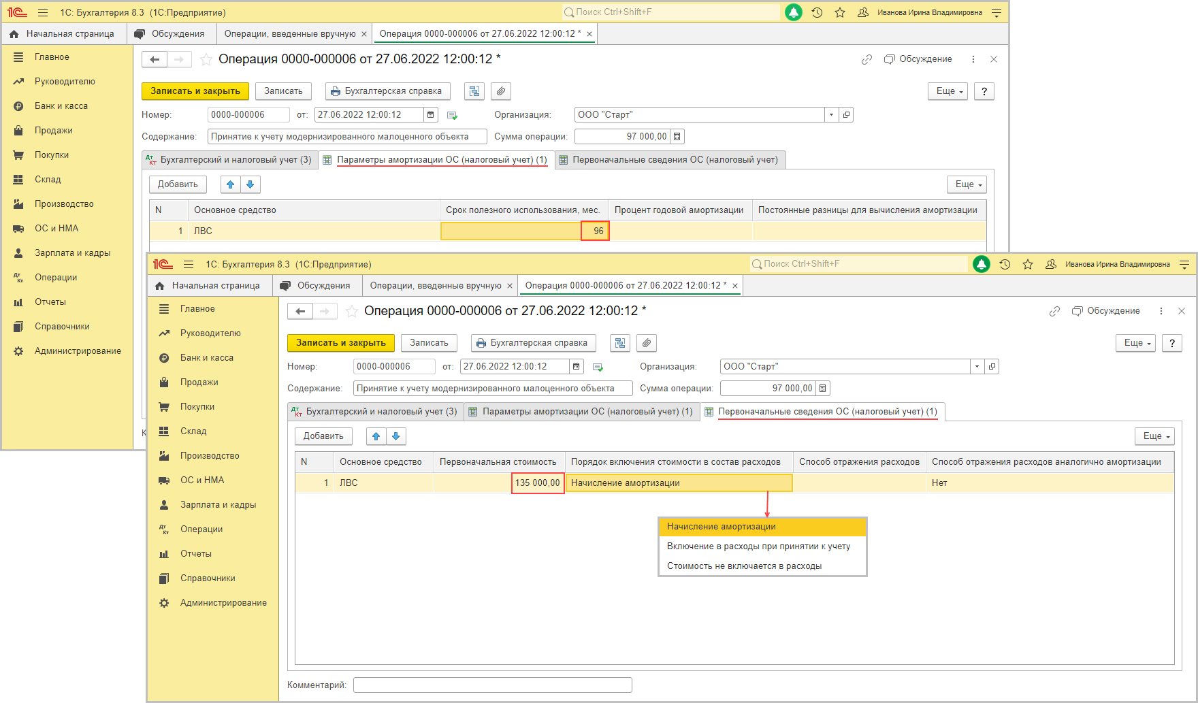Viewport: 1198px width, 703px height.
Task: Click the paperclip attachments icon in the front window
Action: point(647,343)
